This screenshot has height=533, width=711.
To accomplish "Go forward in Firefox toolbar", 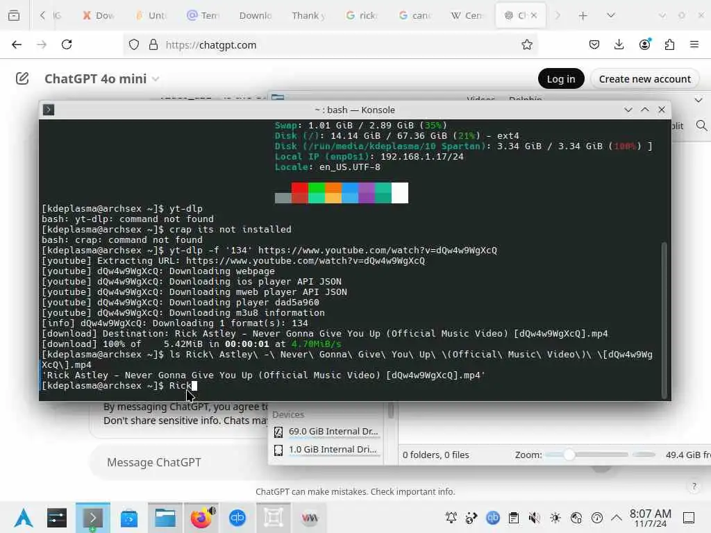I will pos(42,44).
